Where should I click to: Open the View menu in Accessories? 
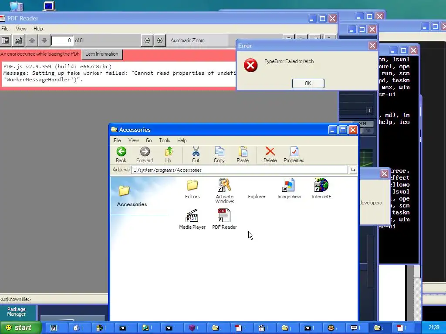tap(133, 140)
